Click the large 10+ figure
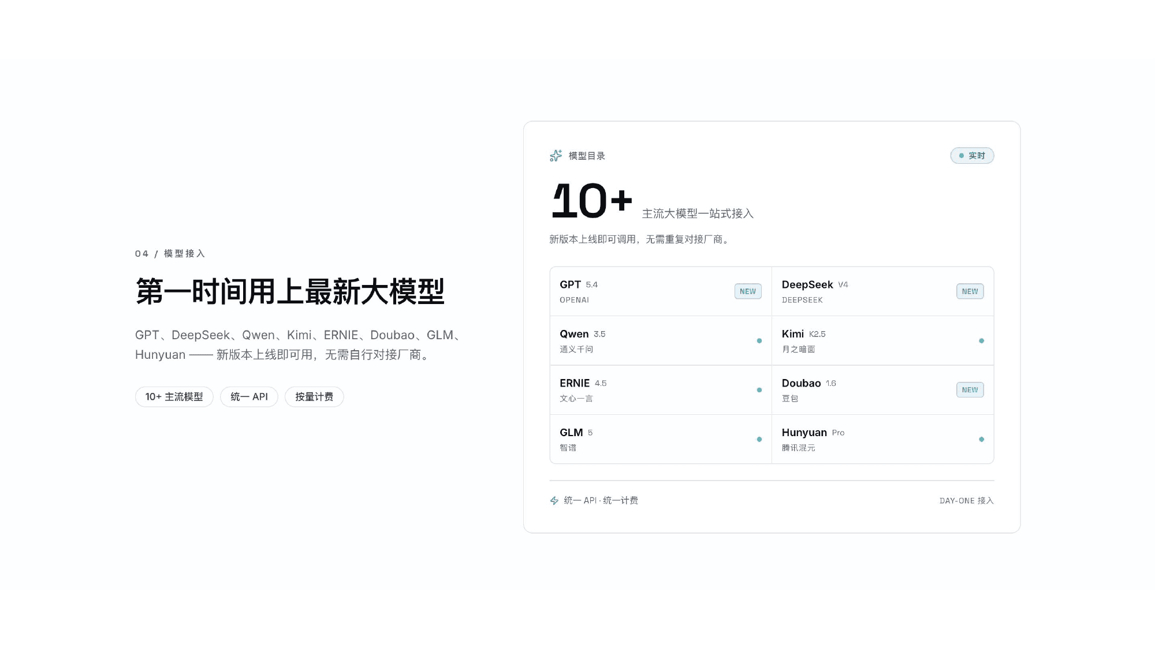The image size is (1155, 649). [592, 201]
